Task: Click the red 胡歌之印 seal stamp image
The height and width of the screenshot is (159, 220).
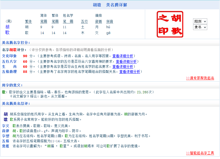Action: (170, 24)
